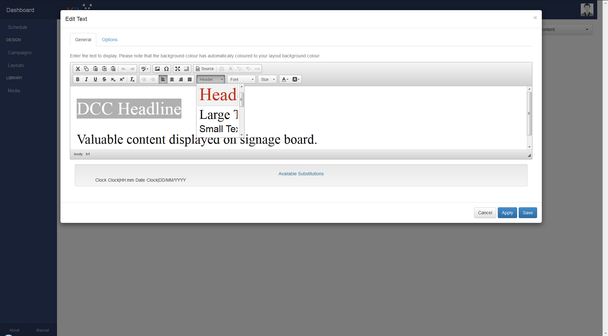Open the text colour picker

pos(285,80)
